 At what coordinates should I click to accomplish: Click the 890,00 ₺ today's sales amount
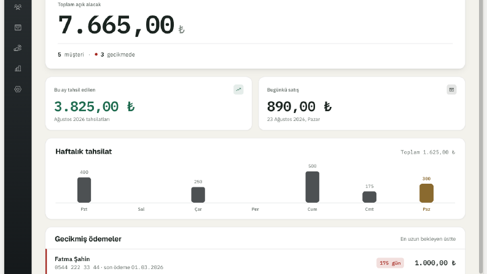(x=300, y=106)
